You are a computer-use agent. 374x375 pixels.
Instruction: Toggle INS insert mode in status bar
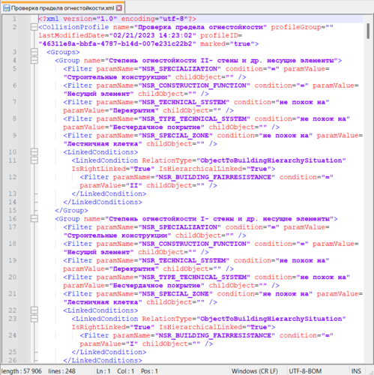(x=356, y=371)
